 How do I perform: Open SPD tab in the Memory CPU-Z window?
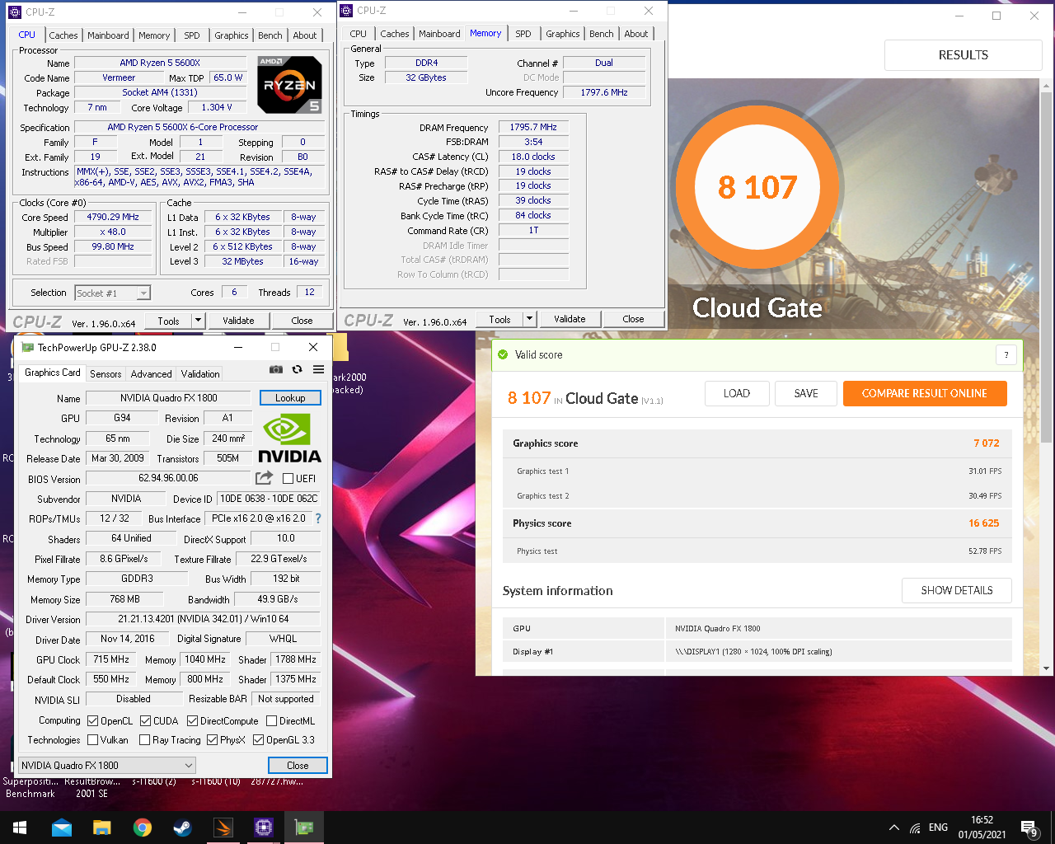click(523, 34)
